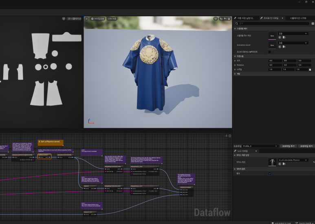Close the Node Details tab
315x224 pixels.
click(x=256, y=151)
